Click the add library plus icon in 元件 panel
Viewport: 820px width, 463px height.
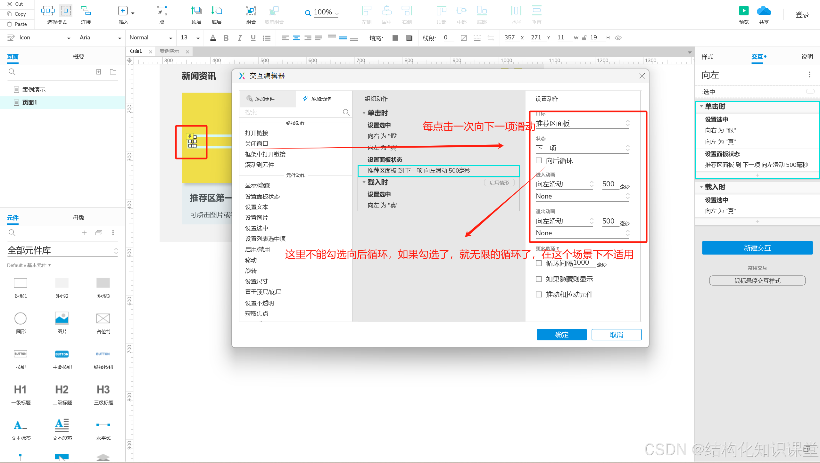point(84,233)
